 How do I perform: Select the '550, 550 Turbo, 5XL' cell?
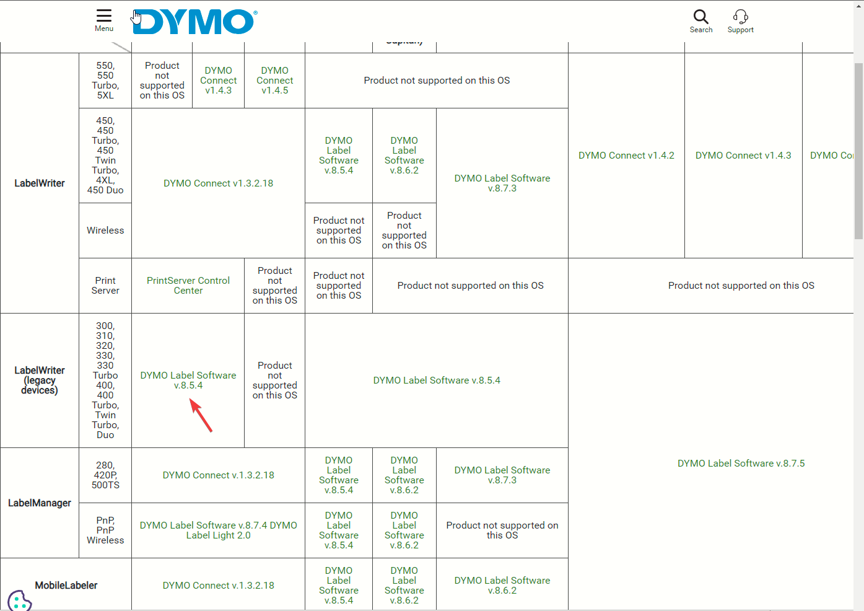[x=105, y=81]
